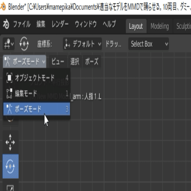Click the arm : 人指１.L viewport text
191x191 pixels.
click(x=87, y=97)
